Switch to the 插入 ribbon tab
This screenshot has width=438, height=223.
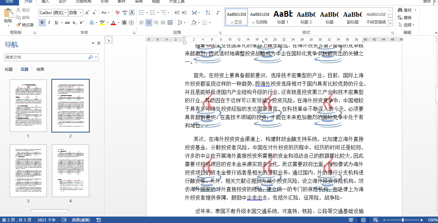click(x=46, y=2)
